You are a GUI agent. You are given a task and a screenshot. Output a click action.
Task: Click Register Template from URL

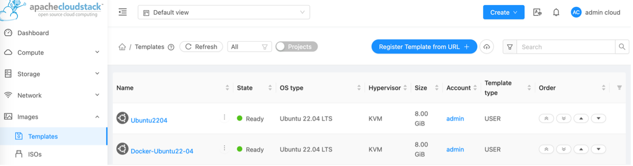click(x=424, y=47)
